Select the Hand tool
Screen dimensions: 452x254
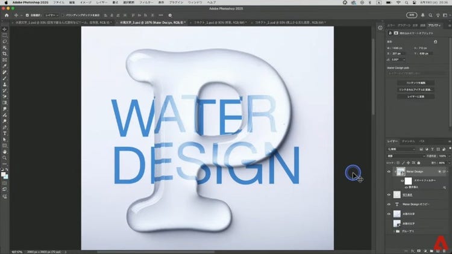coord(5,152)
